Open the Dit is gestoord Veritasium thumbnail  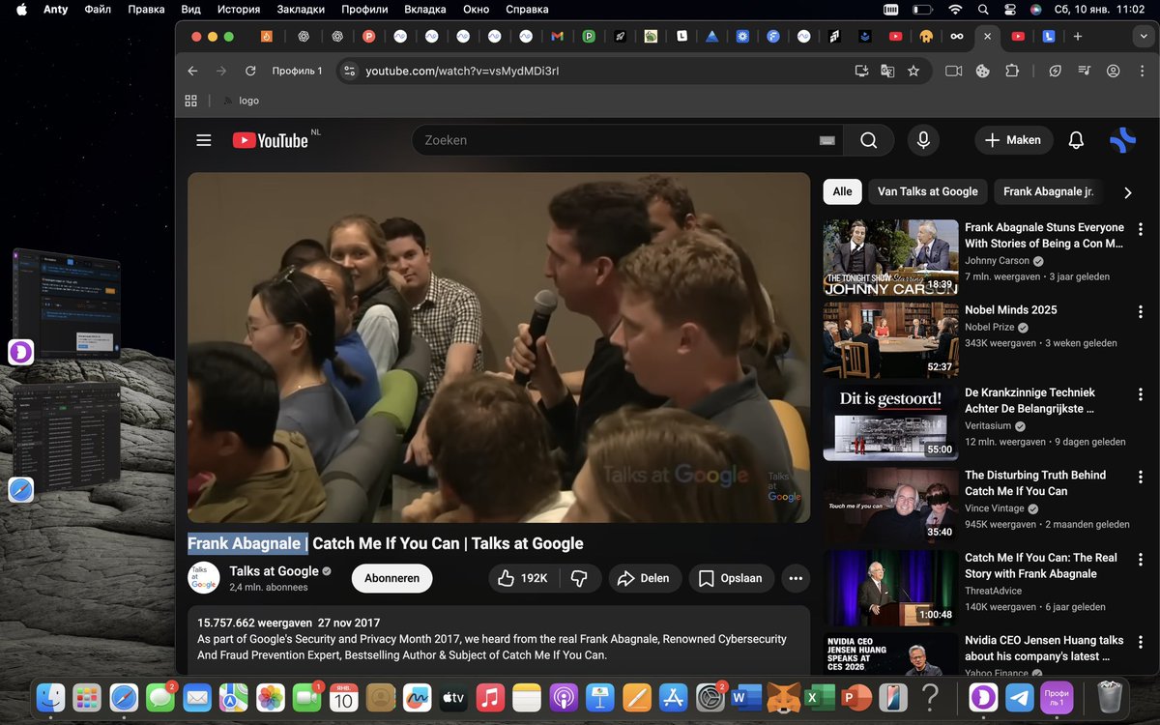(890, 421)
